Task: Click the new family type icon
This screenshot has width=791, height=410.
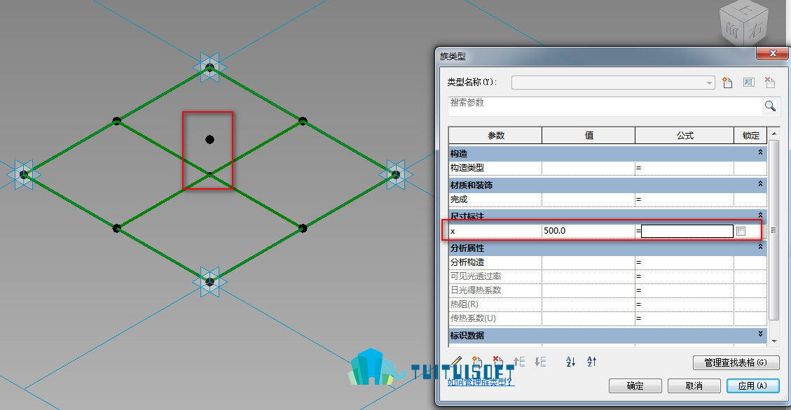Action: 727,83
